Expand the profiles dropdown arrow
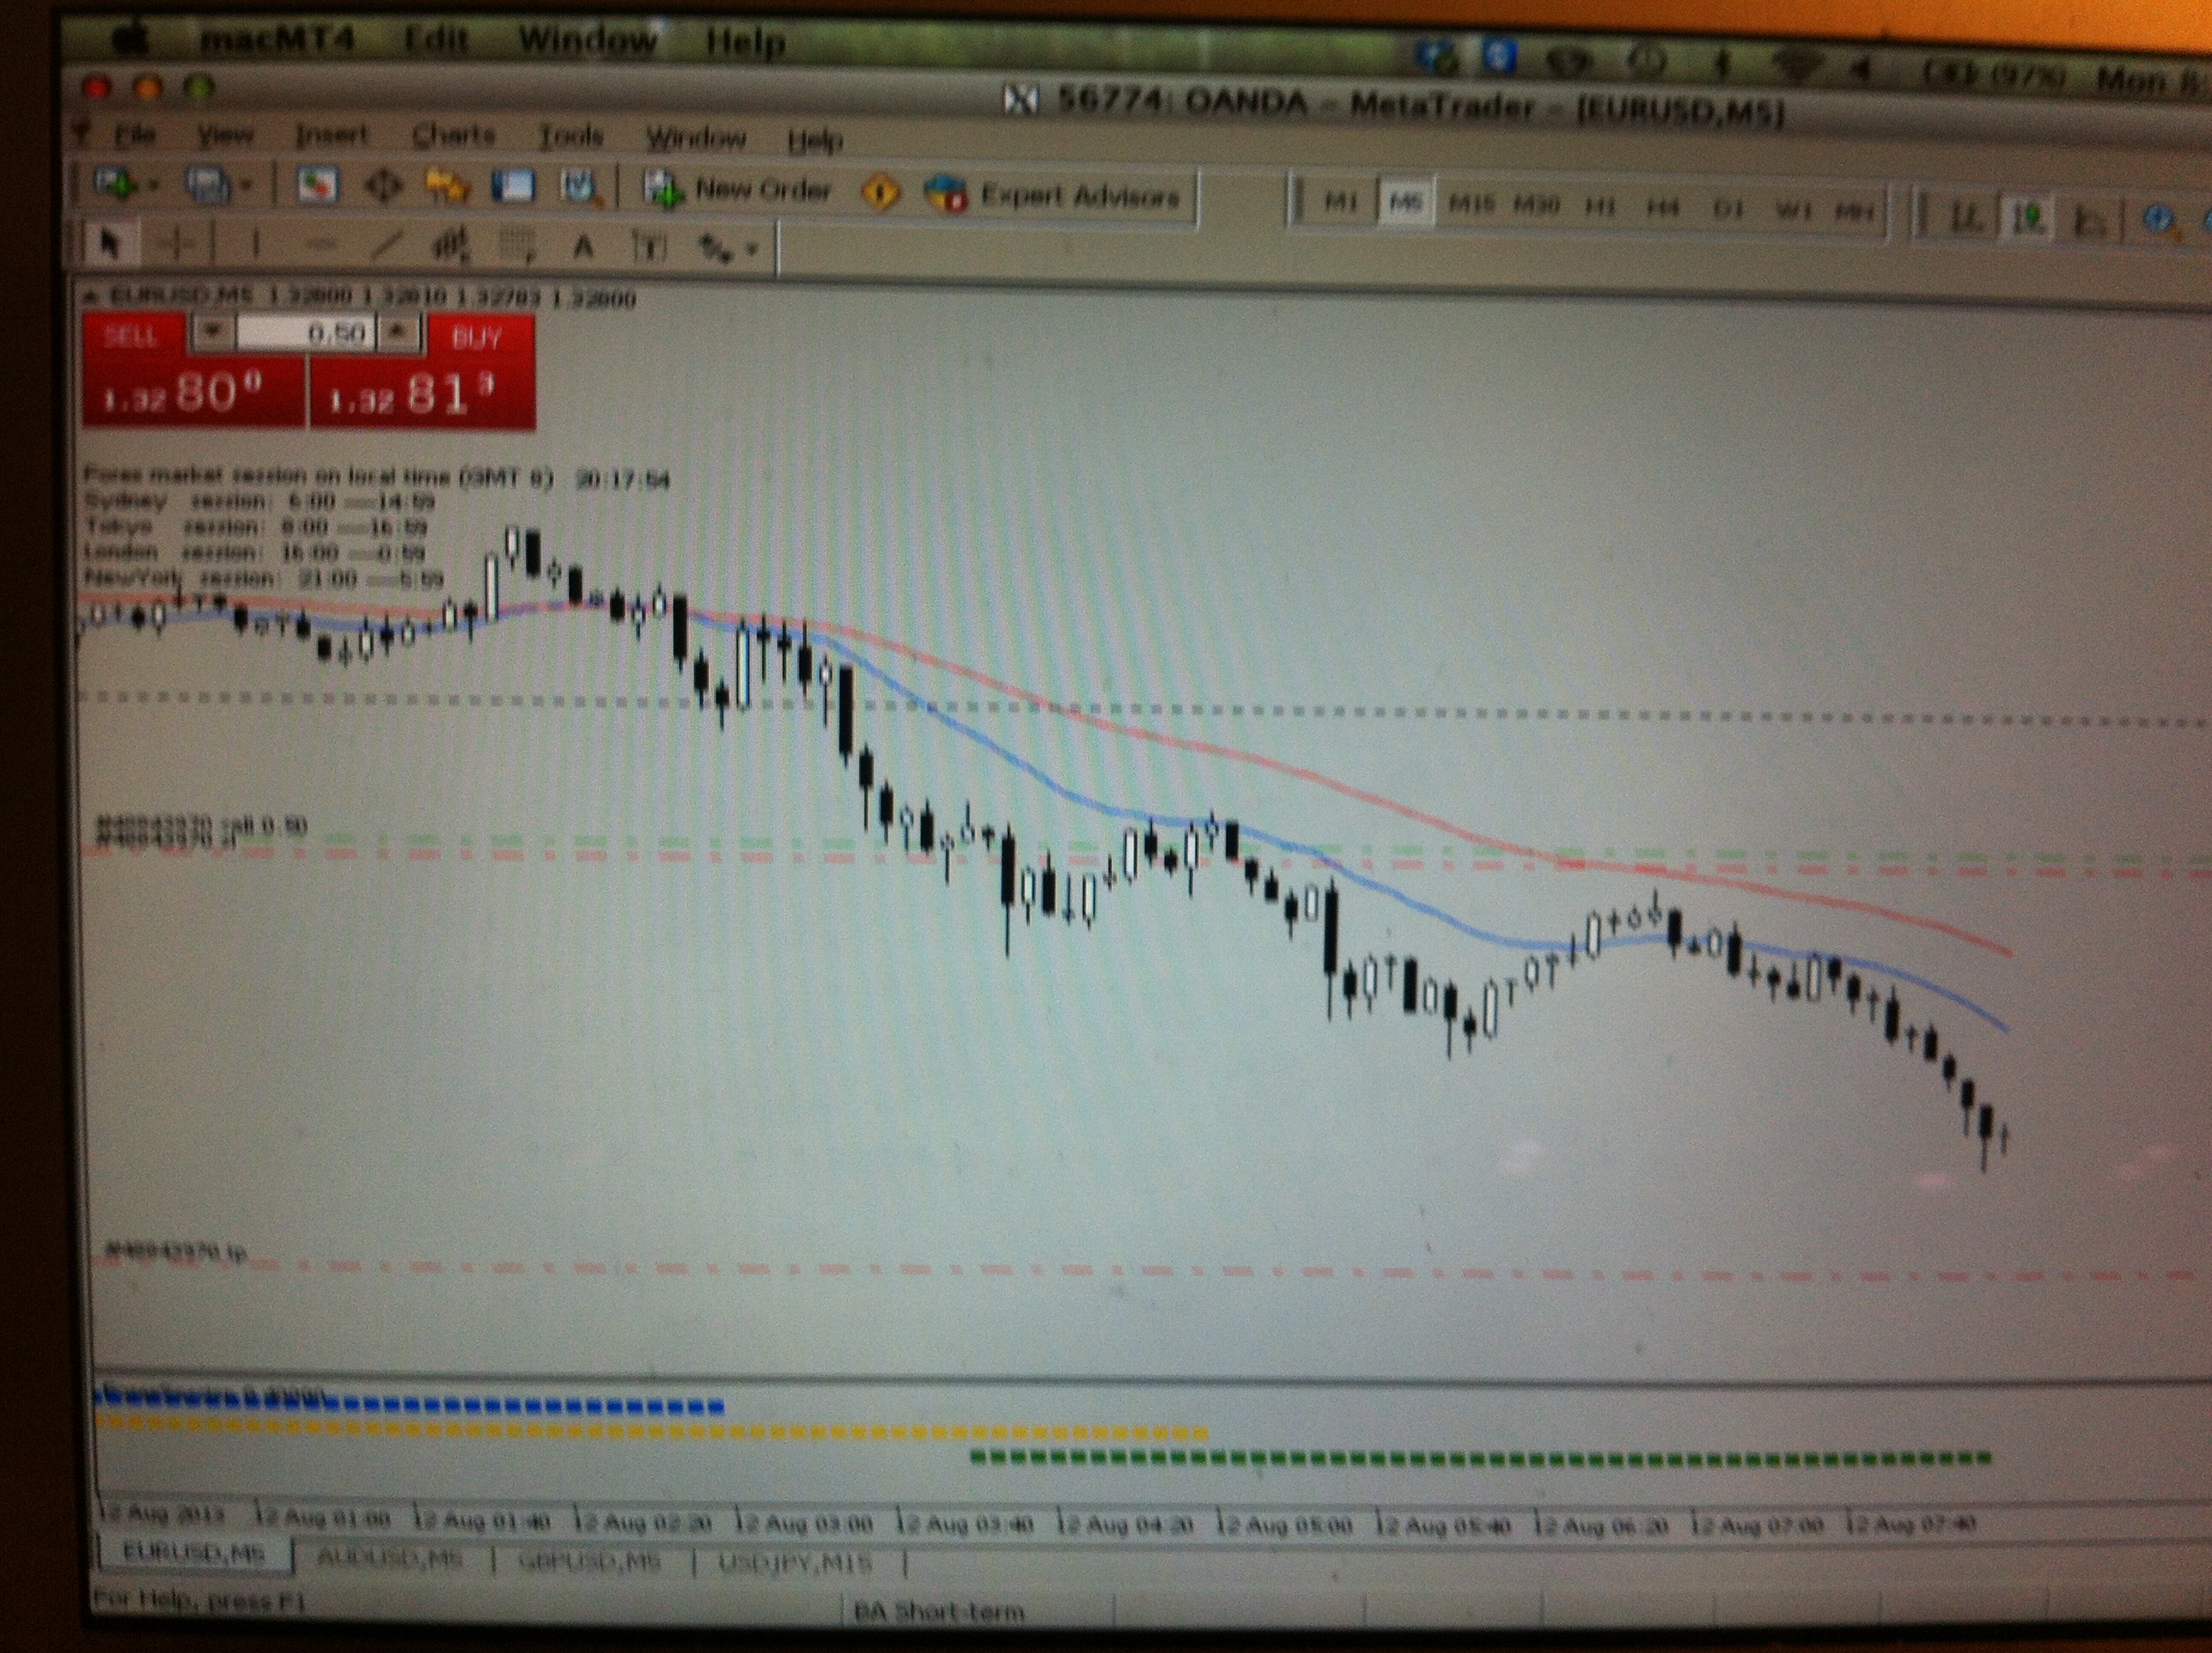 coord(246,185)
